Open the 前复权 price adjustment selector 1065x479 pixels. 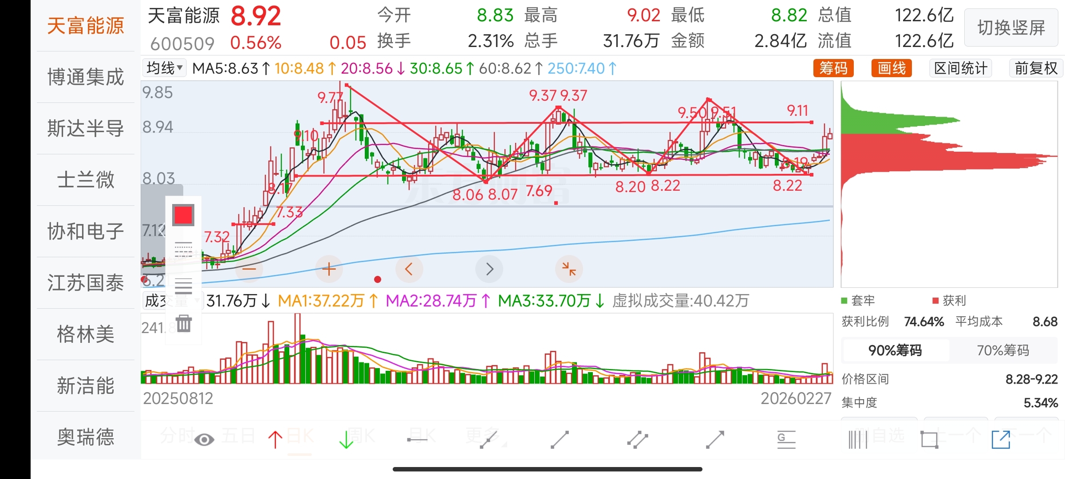[1036, 68]
